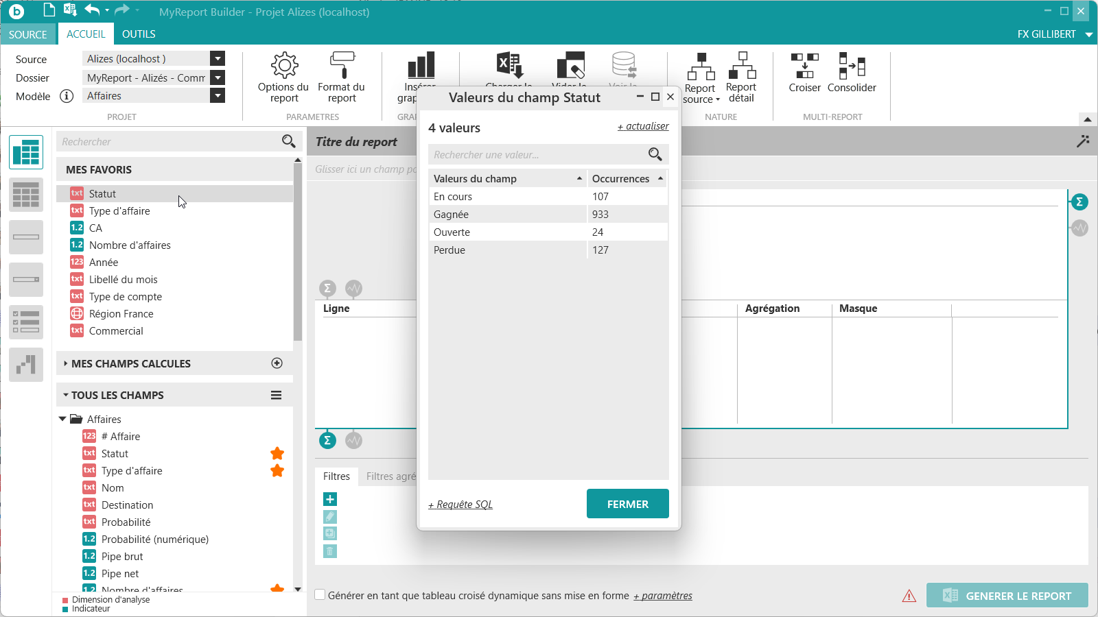Add a new filter with plus icon
The width and height of the screenshot is (1098, 617).
pos(330,500)
